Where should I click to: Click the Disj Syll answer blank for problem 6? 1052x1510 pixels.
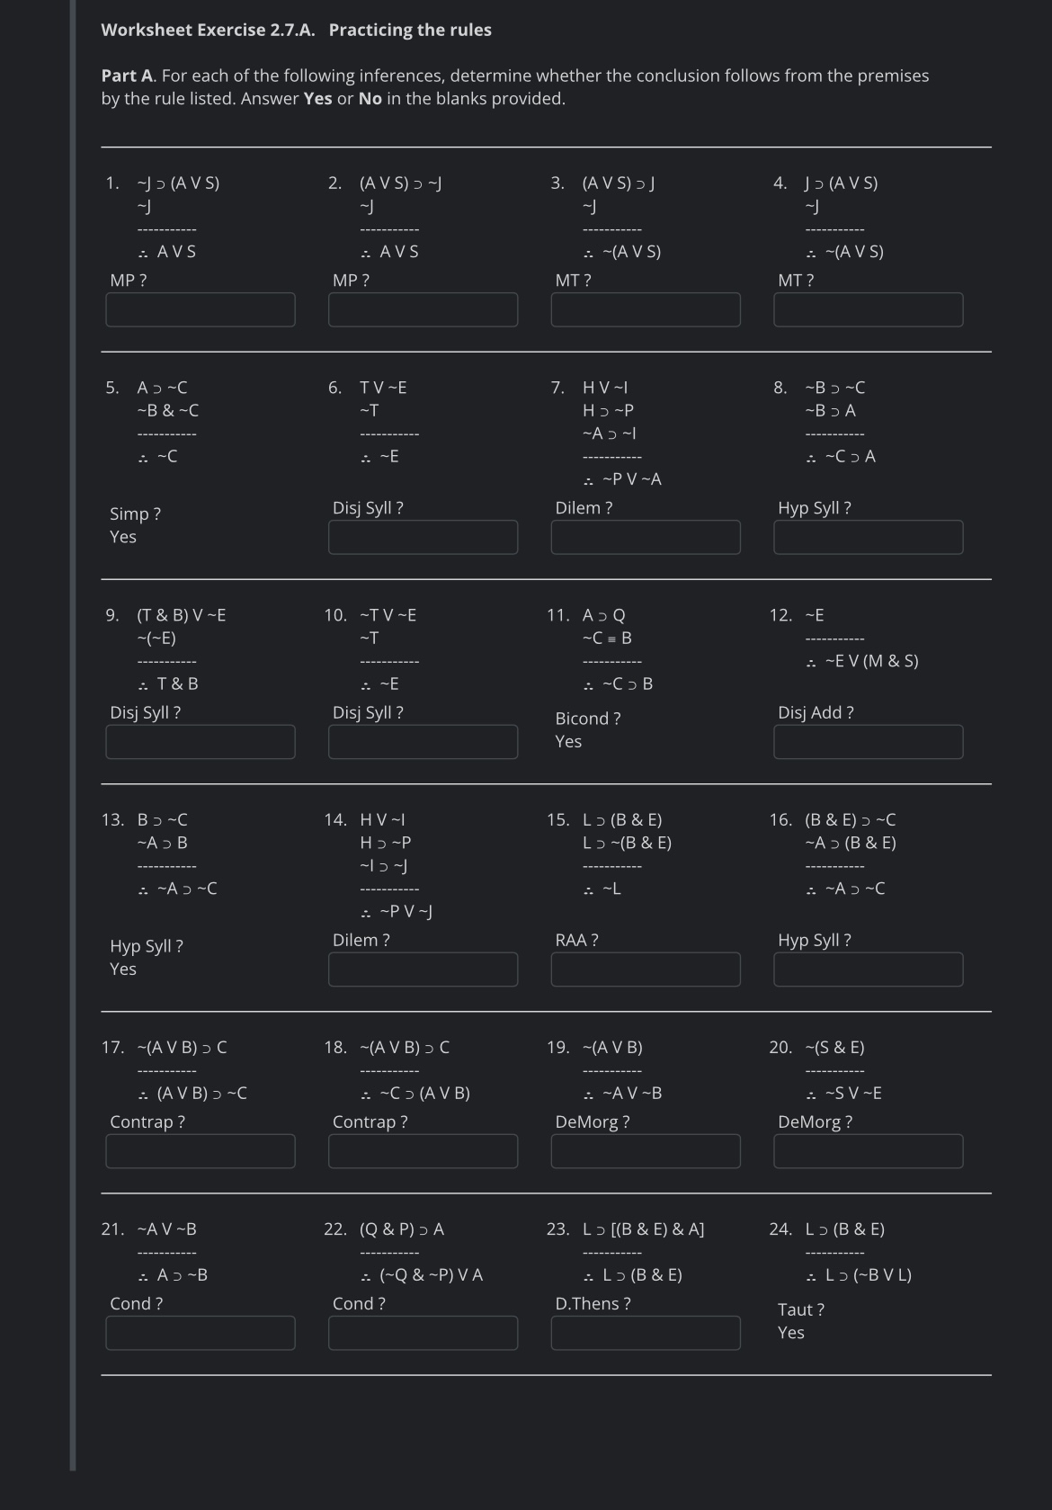423,537
